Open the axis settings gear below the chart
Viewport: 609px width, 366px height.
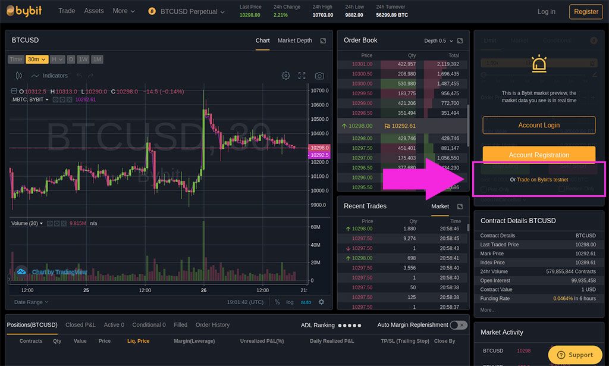(321, 302)
